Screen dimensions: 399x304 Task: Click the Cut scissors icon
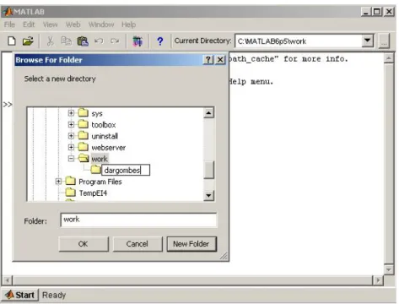click(x=51, y=41)
